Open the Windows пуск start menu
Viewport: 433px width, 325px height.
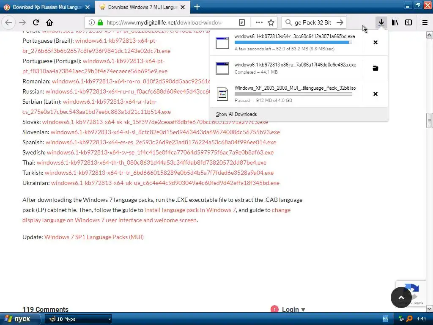pos(20,319)
